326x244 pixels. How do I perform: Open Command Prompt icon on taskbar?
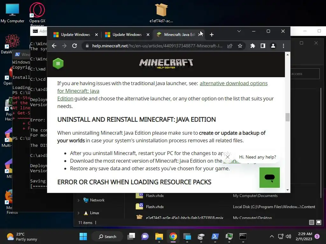pos(243,236)
